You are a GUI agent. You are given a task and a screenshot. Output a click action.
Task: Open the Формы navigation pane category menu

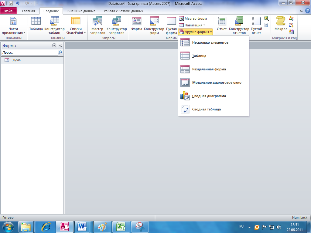pyautogui.click(x=54, y=46)
